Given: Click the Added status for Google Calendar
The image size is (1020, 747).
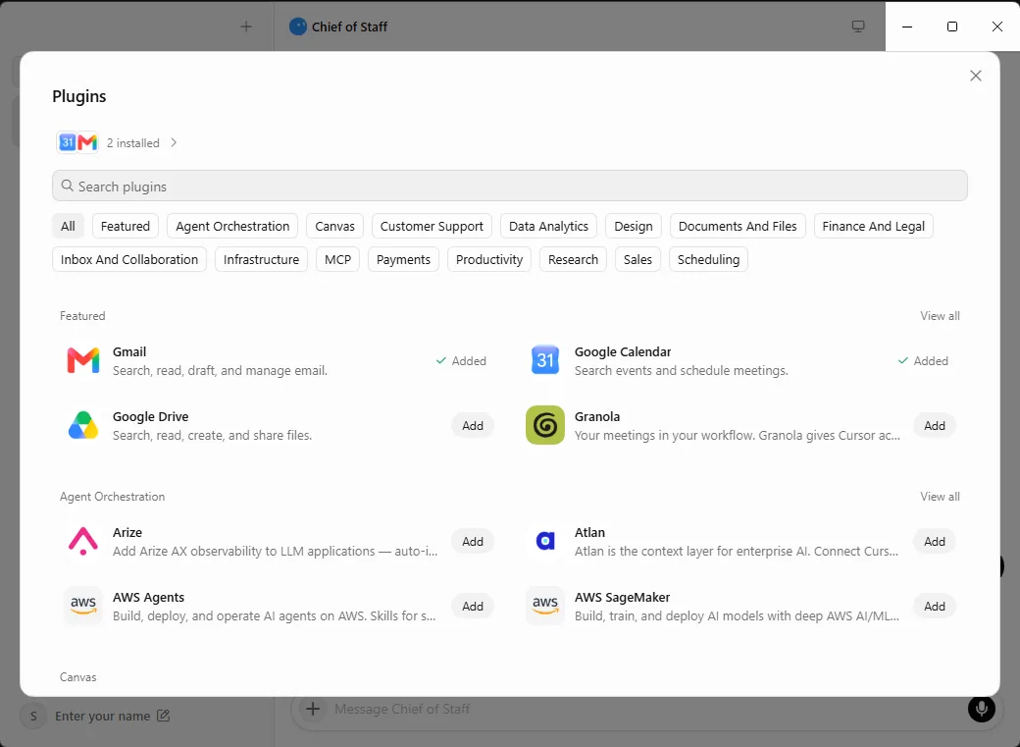Looking at the screenshot, I should [x=923, y=361].
